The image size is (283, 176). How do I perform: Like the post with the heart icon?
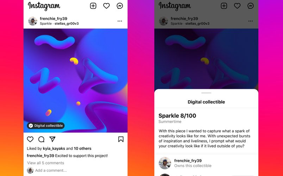pyautogui.click(x=30, y=139)
